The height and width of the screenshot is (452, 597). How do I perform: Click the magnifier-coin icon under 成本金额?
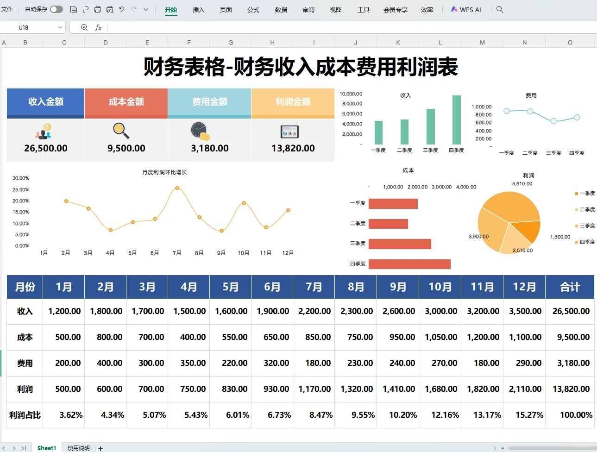[121, 131]
